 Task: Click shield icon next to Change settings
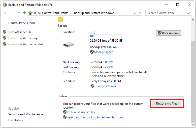pyautogui.click(x=92, y=86)
